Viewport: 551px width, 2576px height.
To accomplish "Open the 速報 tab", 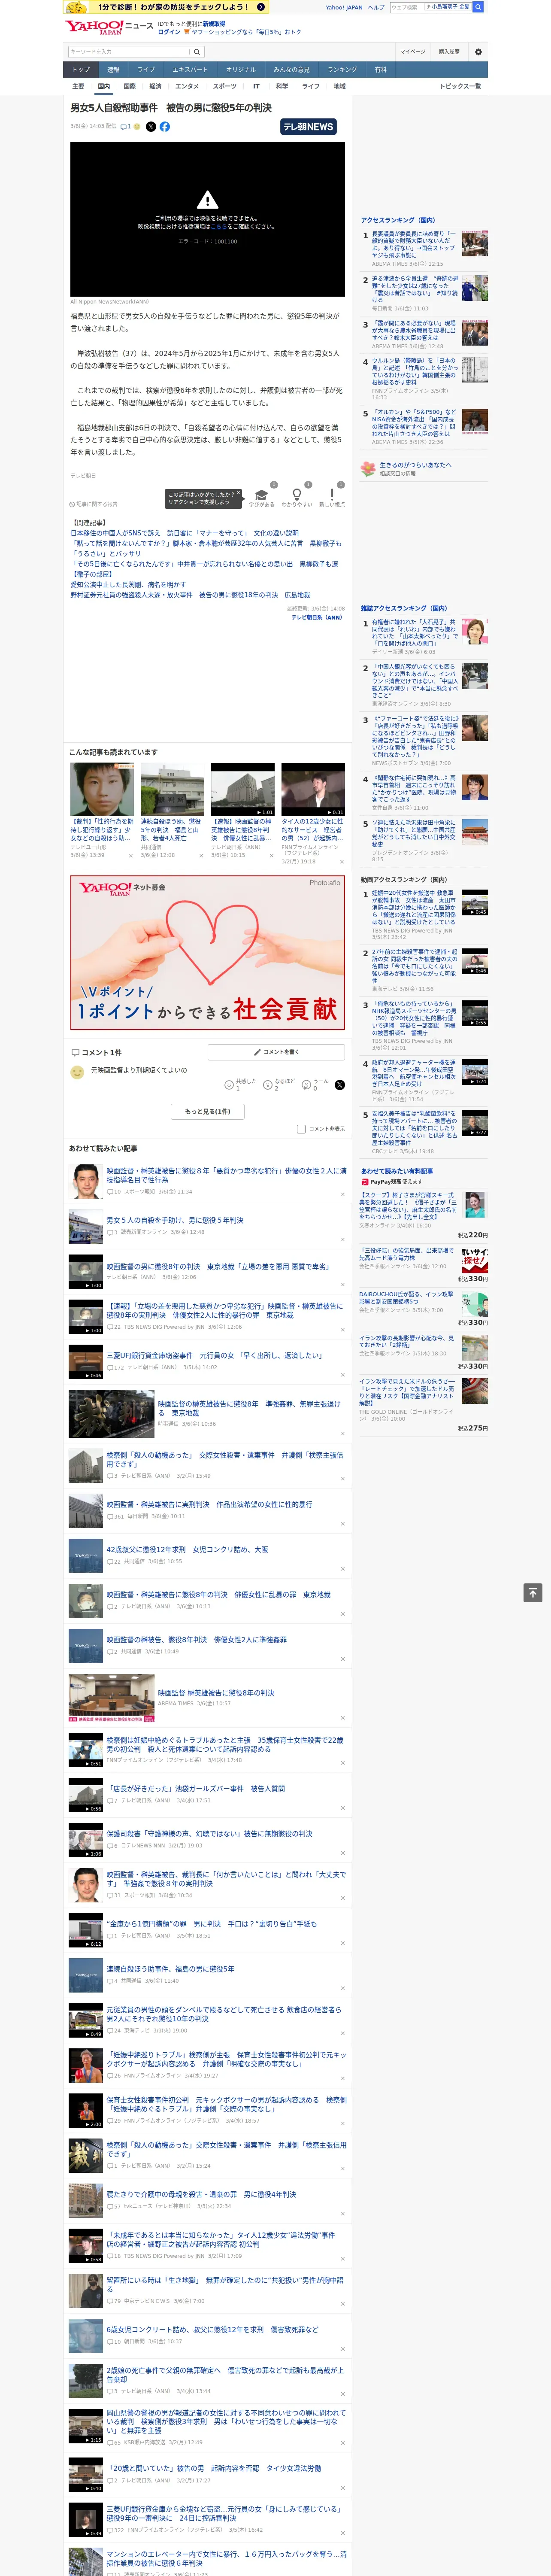I will point(113,69).
